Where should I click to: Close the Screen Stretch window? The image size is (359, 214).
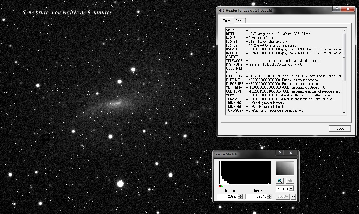point(291,153)
